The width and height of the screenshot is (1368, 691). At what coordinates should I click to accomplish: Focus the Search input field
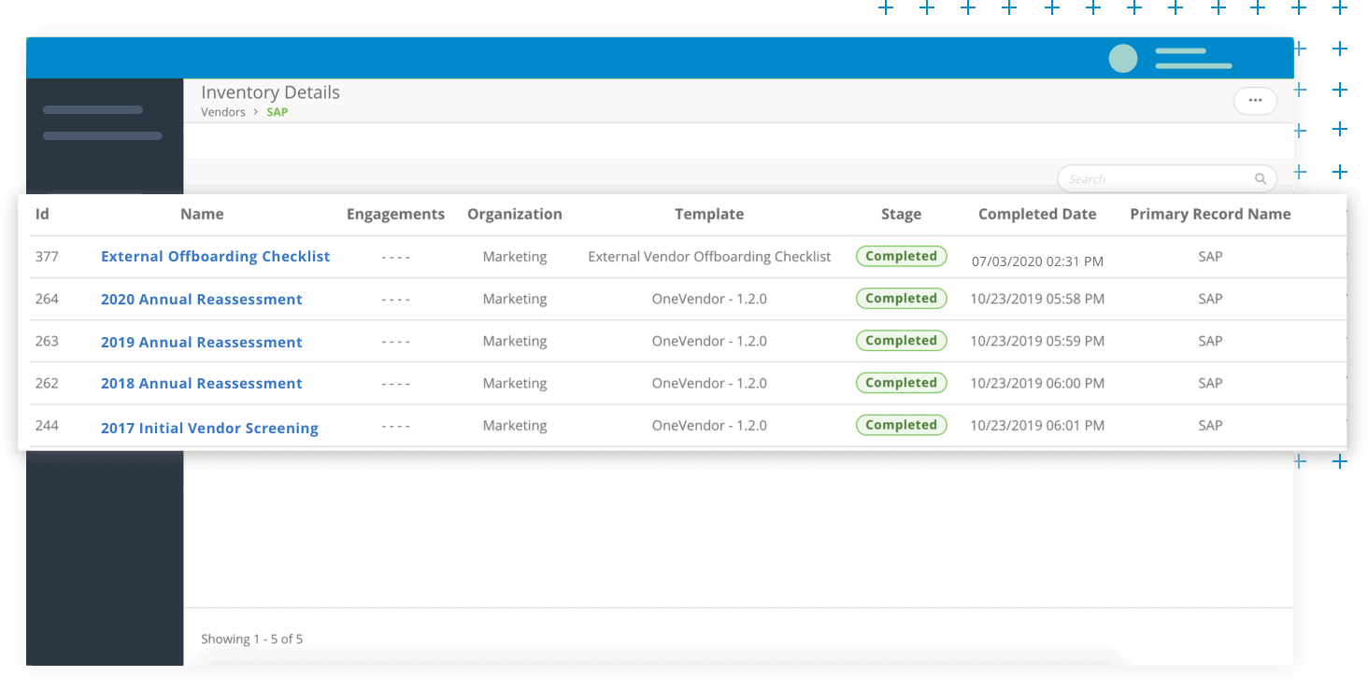point(1166,178)
